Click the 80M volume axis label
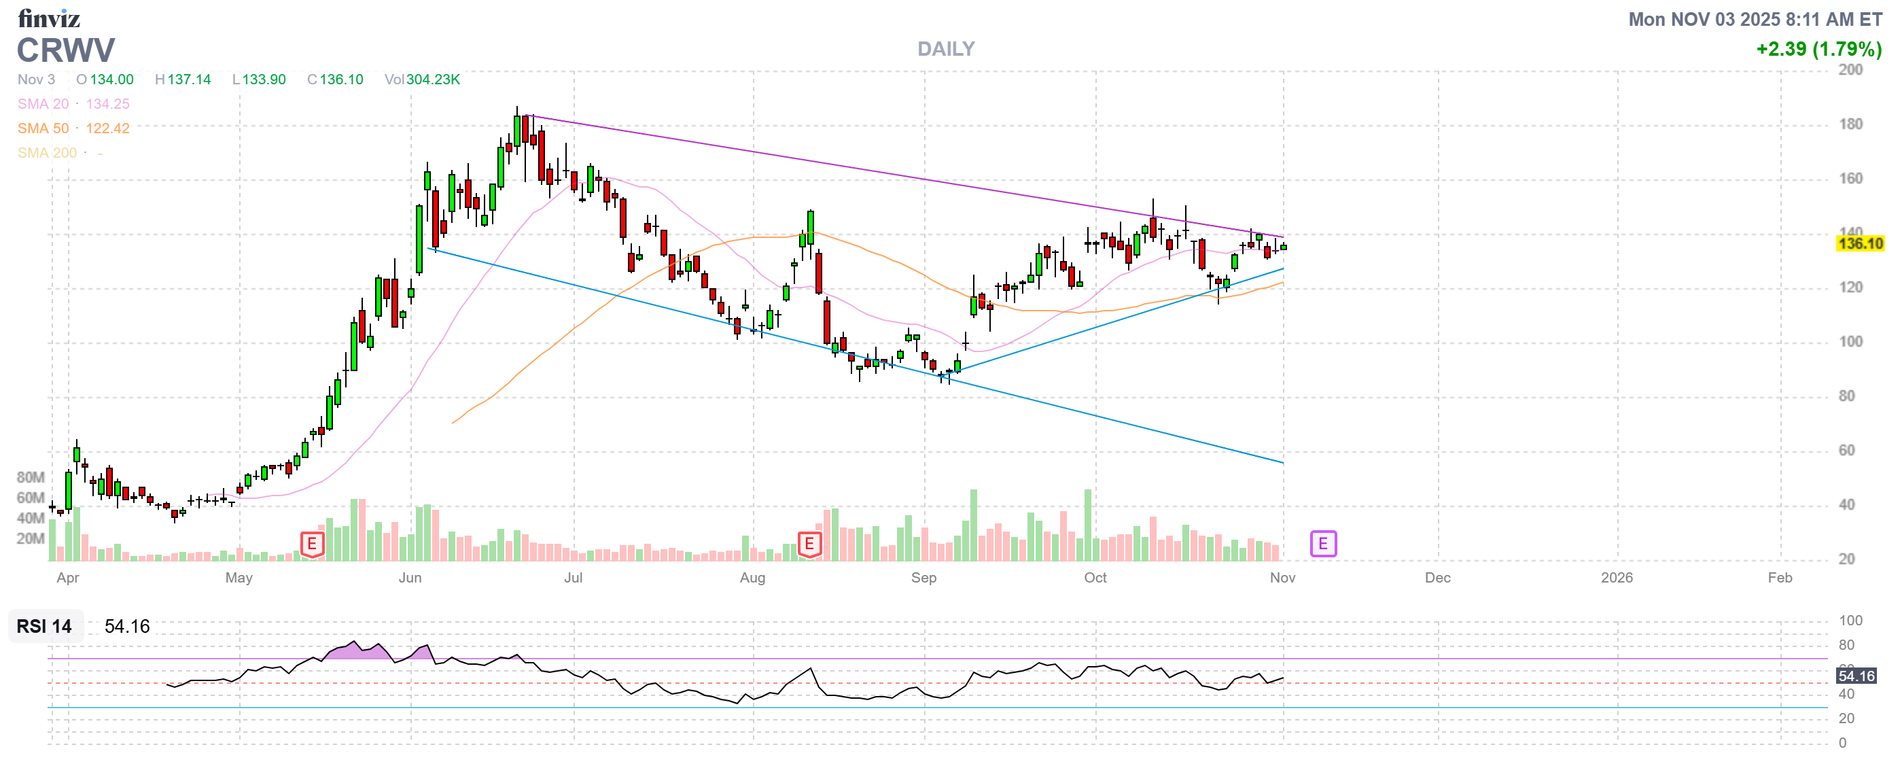This screenshot has height=764, width=1900. click(31, 477)
